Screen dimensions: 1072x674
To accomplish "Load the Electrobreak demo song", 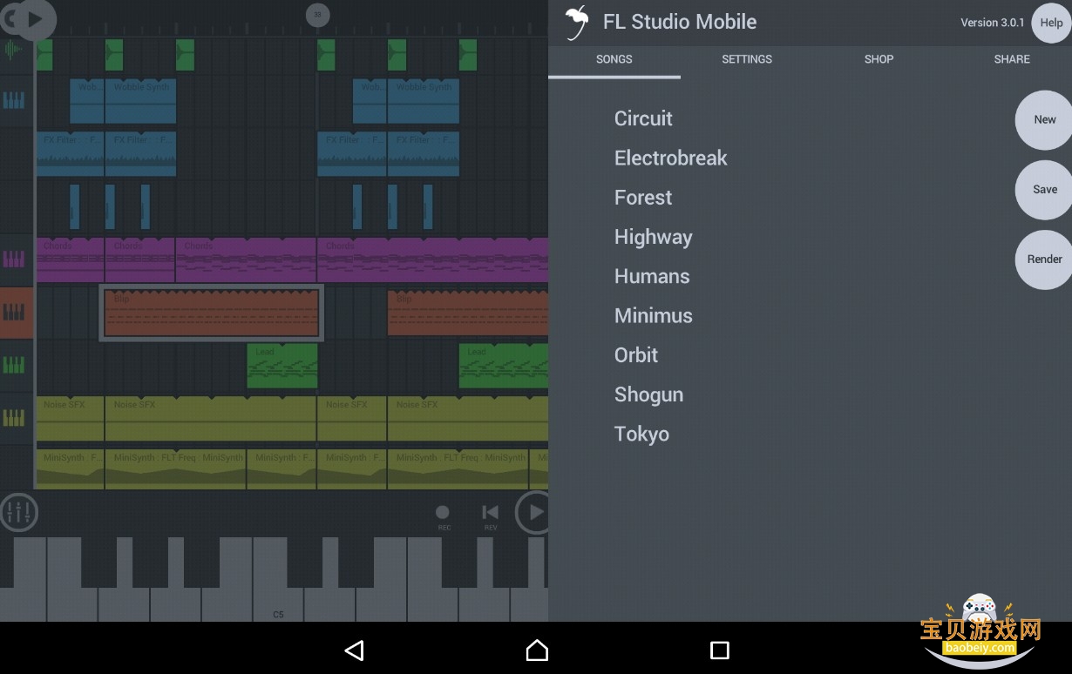I will [670, 158].
